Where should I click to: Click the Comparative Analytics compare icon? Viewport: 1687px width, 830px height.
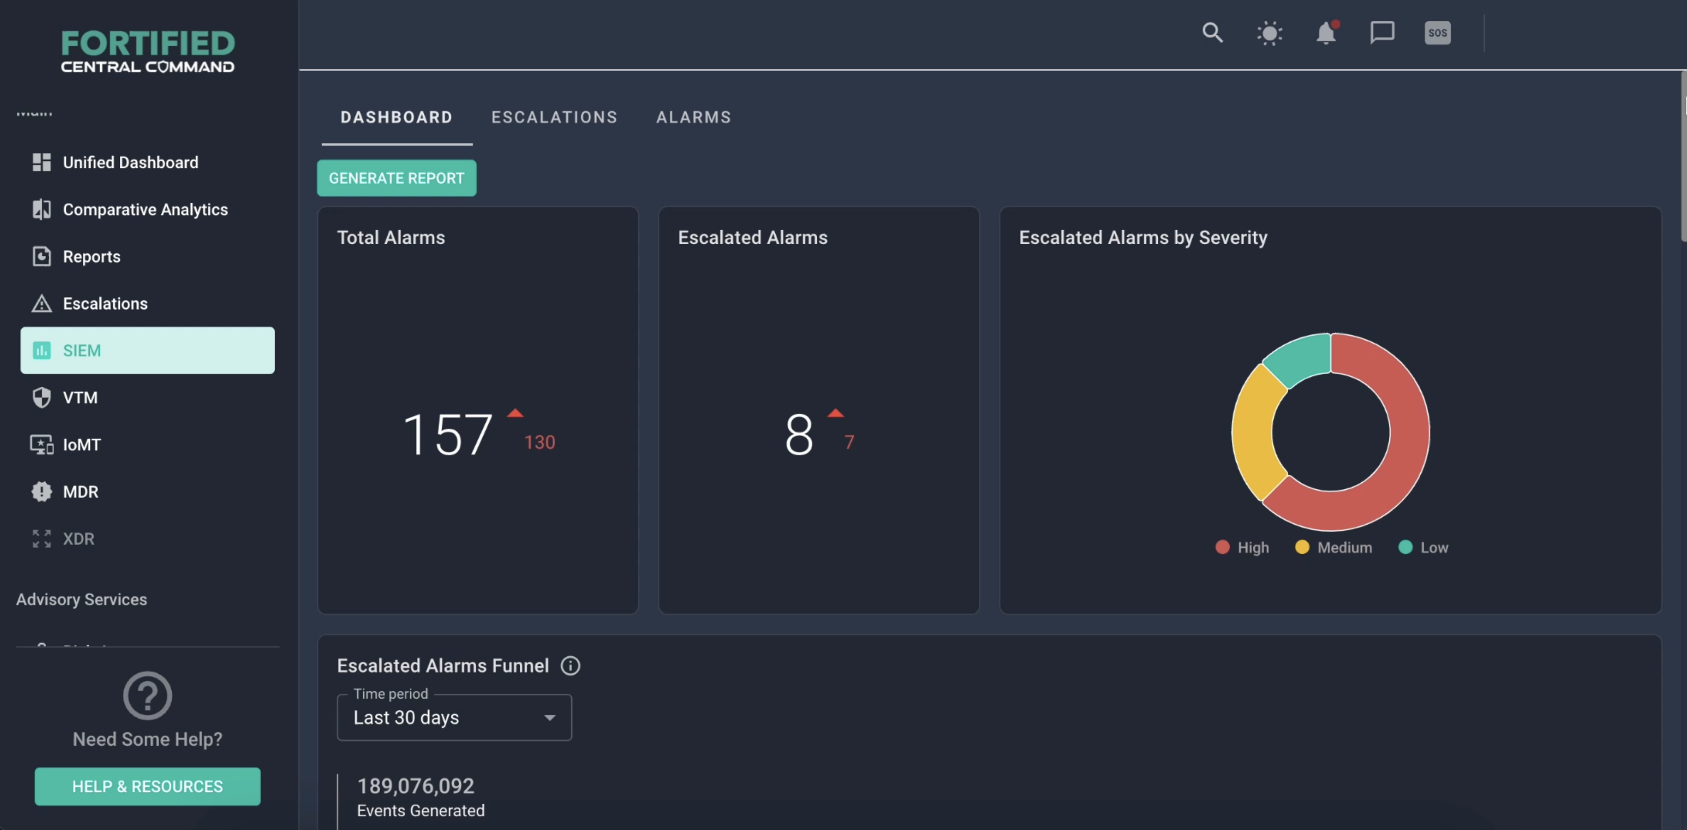click(41, 209)
